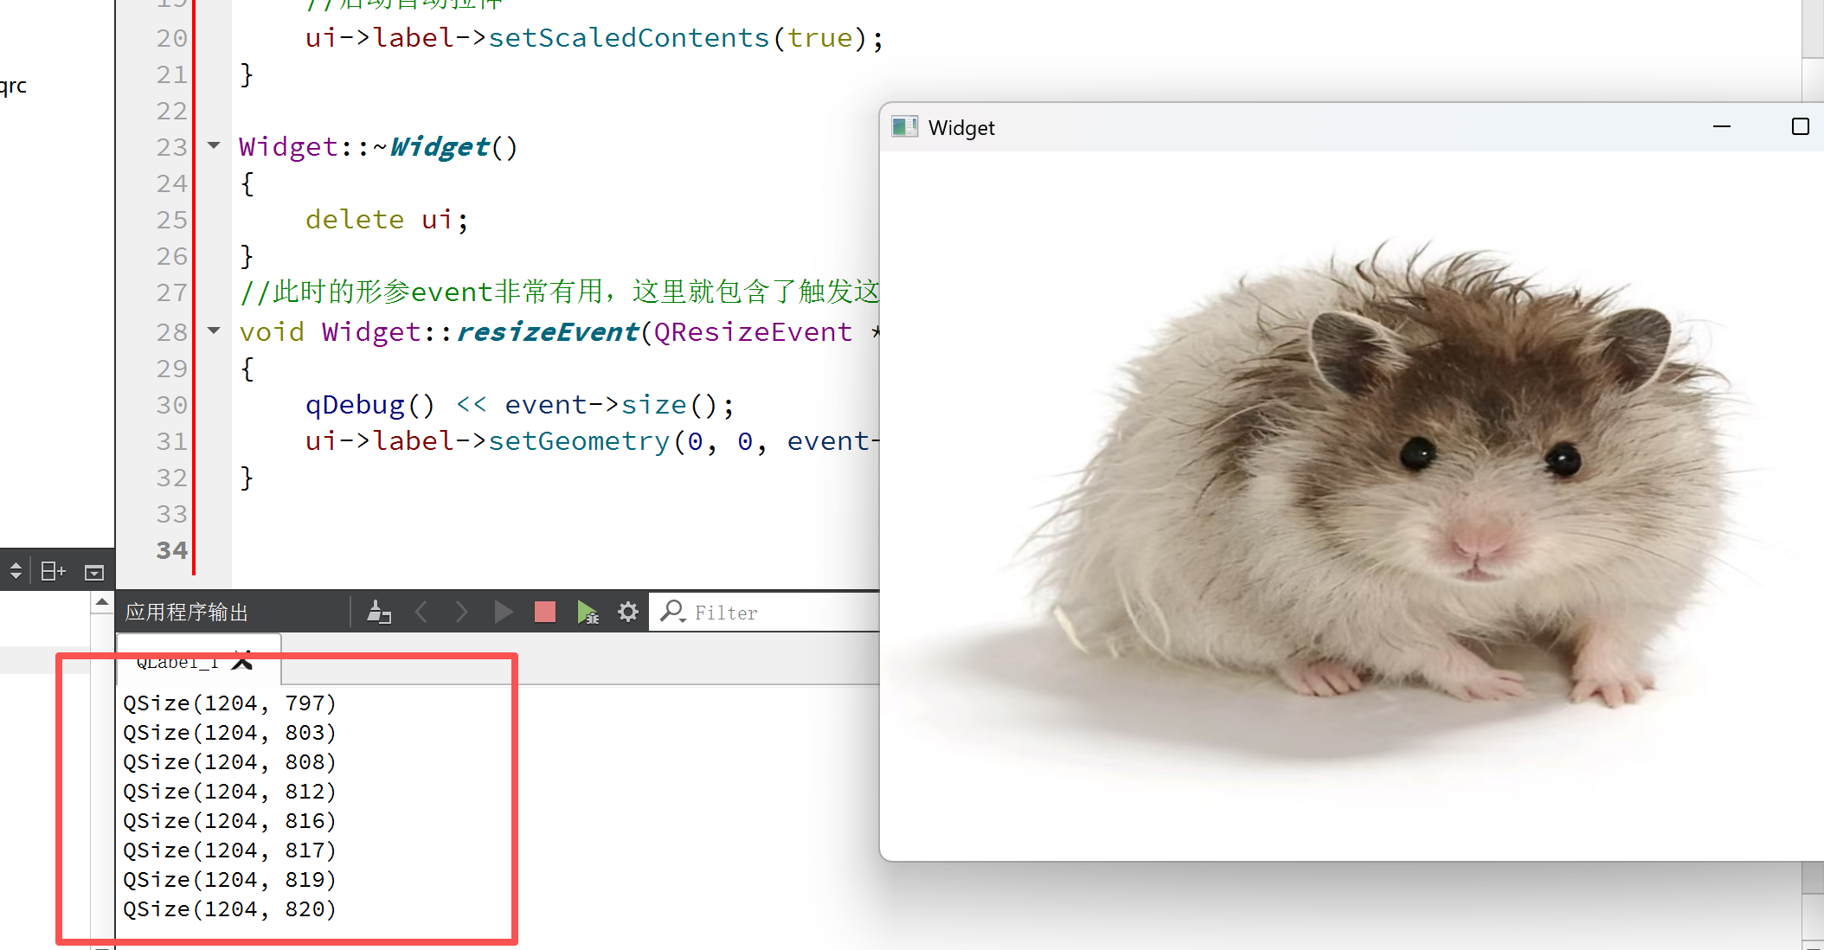The image size is (1824, 950).
Task: Clear application output with broom icon
Action: click(379, 613)
